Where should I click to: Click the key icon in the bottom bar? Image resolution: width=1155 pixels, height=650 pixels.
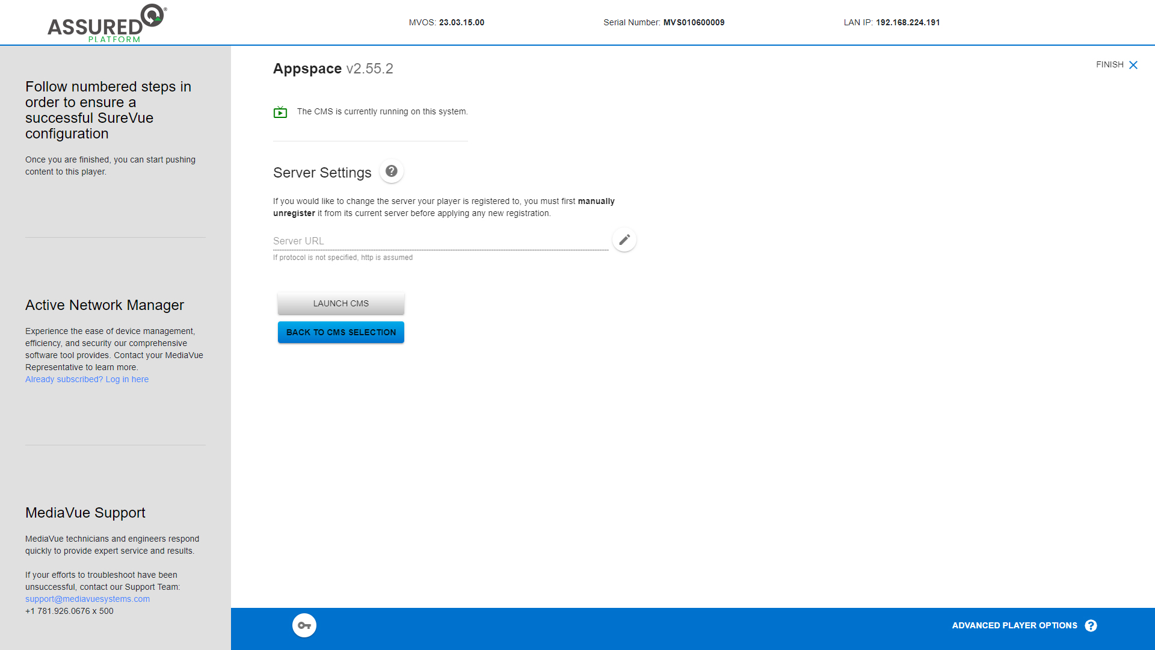pyautogui.click(x=304, y=625)
